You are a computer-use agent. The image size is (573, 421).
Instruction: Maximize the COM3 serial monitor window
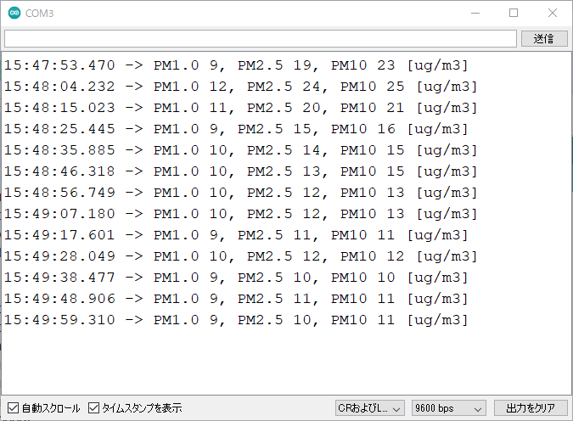(514, 14)
